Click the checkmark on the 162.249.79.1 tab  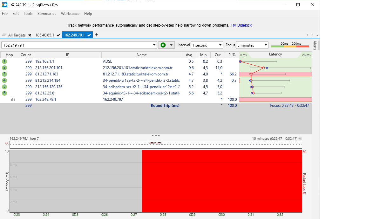click(89, 35)
